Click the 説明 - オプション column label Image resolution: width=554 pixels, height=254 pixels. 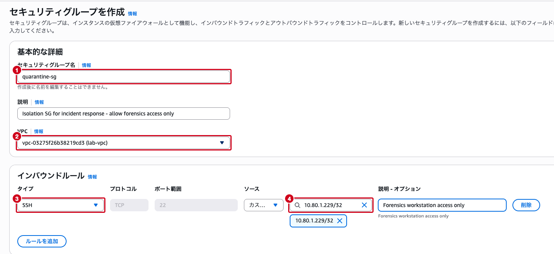[x=399, y=189]
